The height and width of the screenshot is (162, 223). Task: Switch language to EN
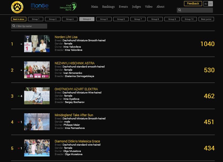click(211, 4)
